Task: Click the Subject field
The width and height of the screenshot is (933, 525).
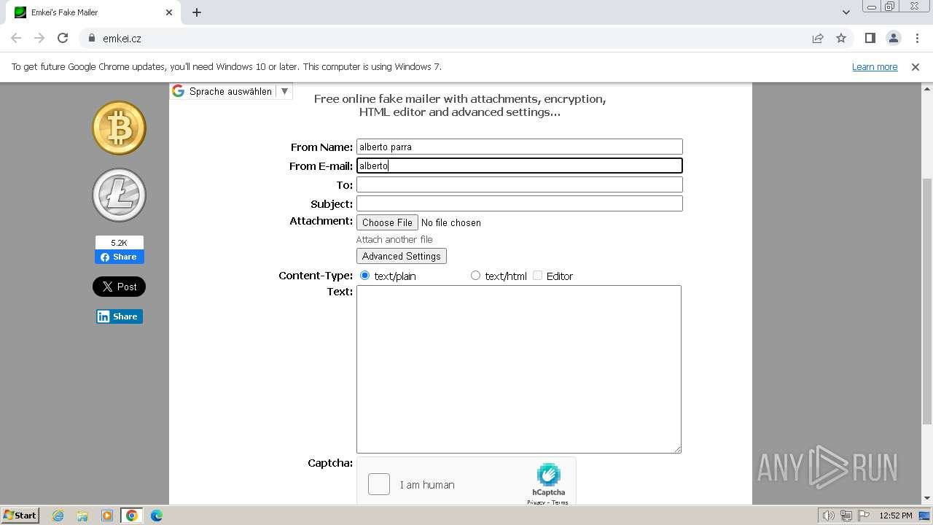Action: 519,203
